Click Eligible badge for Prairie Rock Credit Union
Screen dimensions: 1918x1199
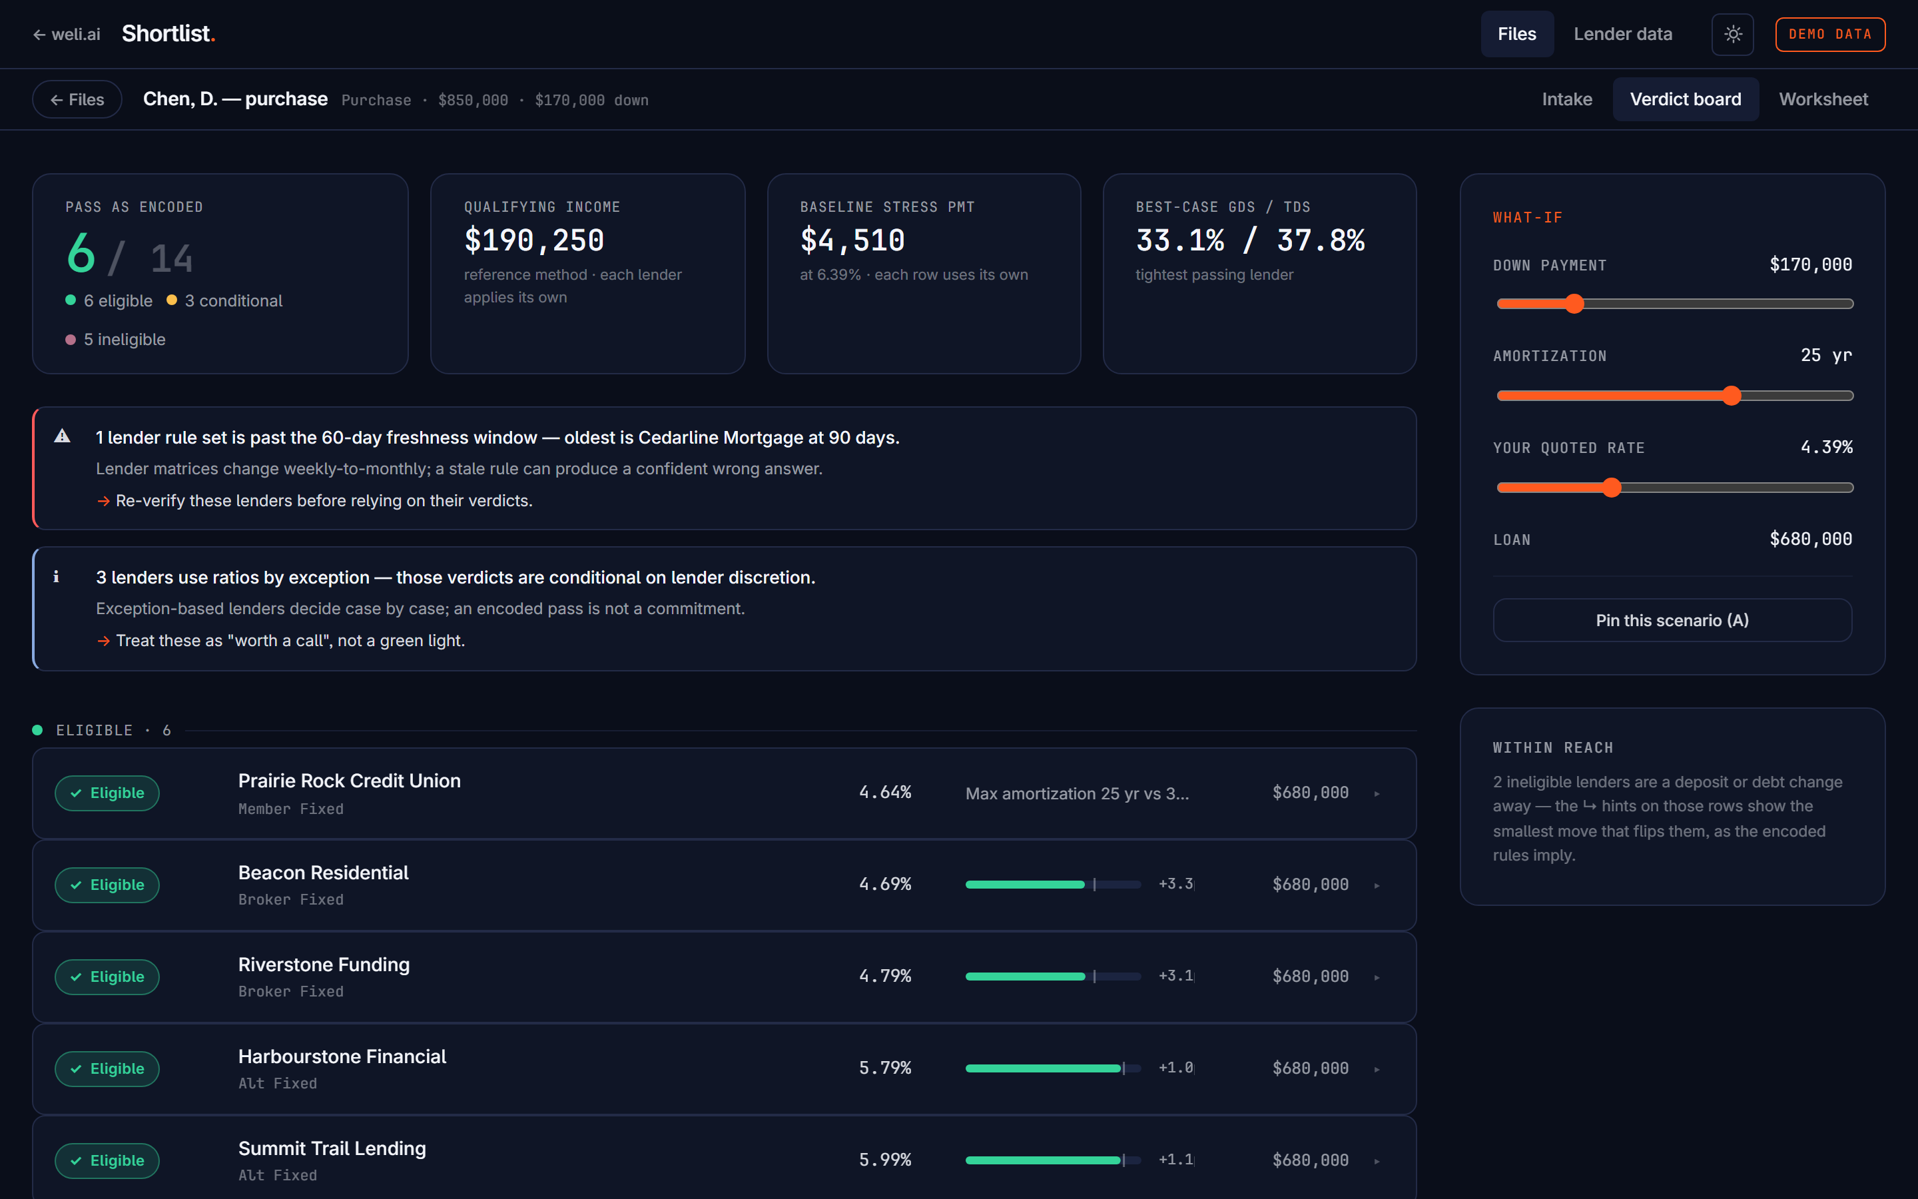pyautogui.click(x=107, y=793)
